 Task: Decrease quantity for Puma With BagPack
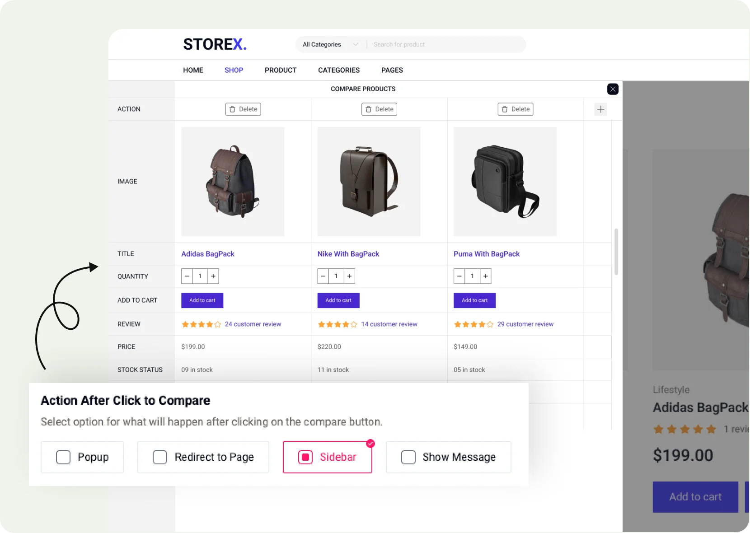[x=459, y=276]
